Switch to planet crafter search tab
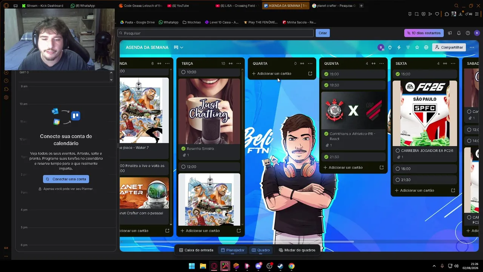483x272 pixels. click(x=334, y=6)
